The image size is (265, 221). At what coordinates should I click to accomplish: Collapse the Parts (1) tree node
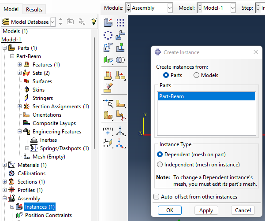[4, 48]
